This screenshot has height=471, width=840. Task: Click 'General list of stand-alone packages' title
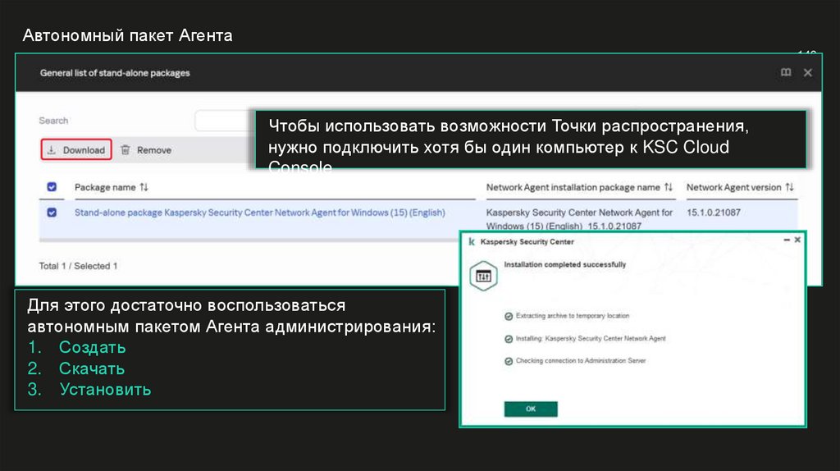(x=115, y=73)
